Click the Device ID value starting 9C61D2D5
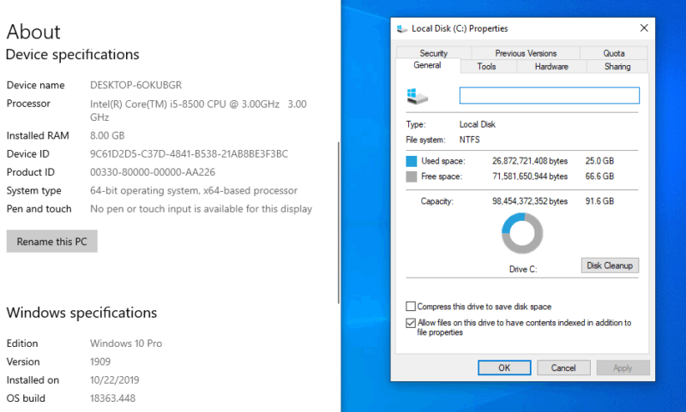 (x=189, y=154)
